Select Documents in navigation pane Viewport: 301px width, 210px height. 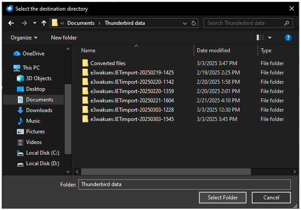33,100
